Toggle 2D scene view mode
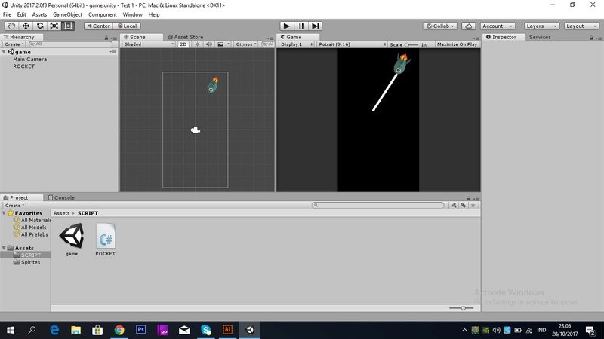 click(183, 44)
